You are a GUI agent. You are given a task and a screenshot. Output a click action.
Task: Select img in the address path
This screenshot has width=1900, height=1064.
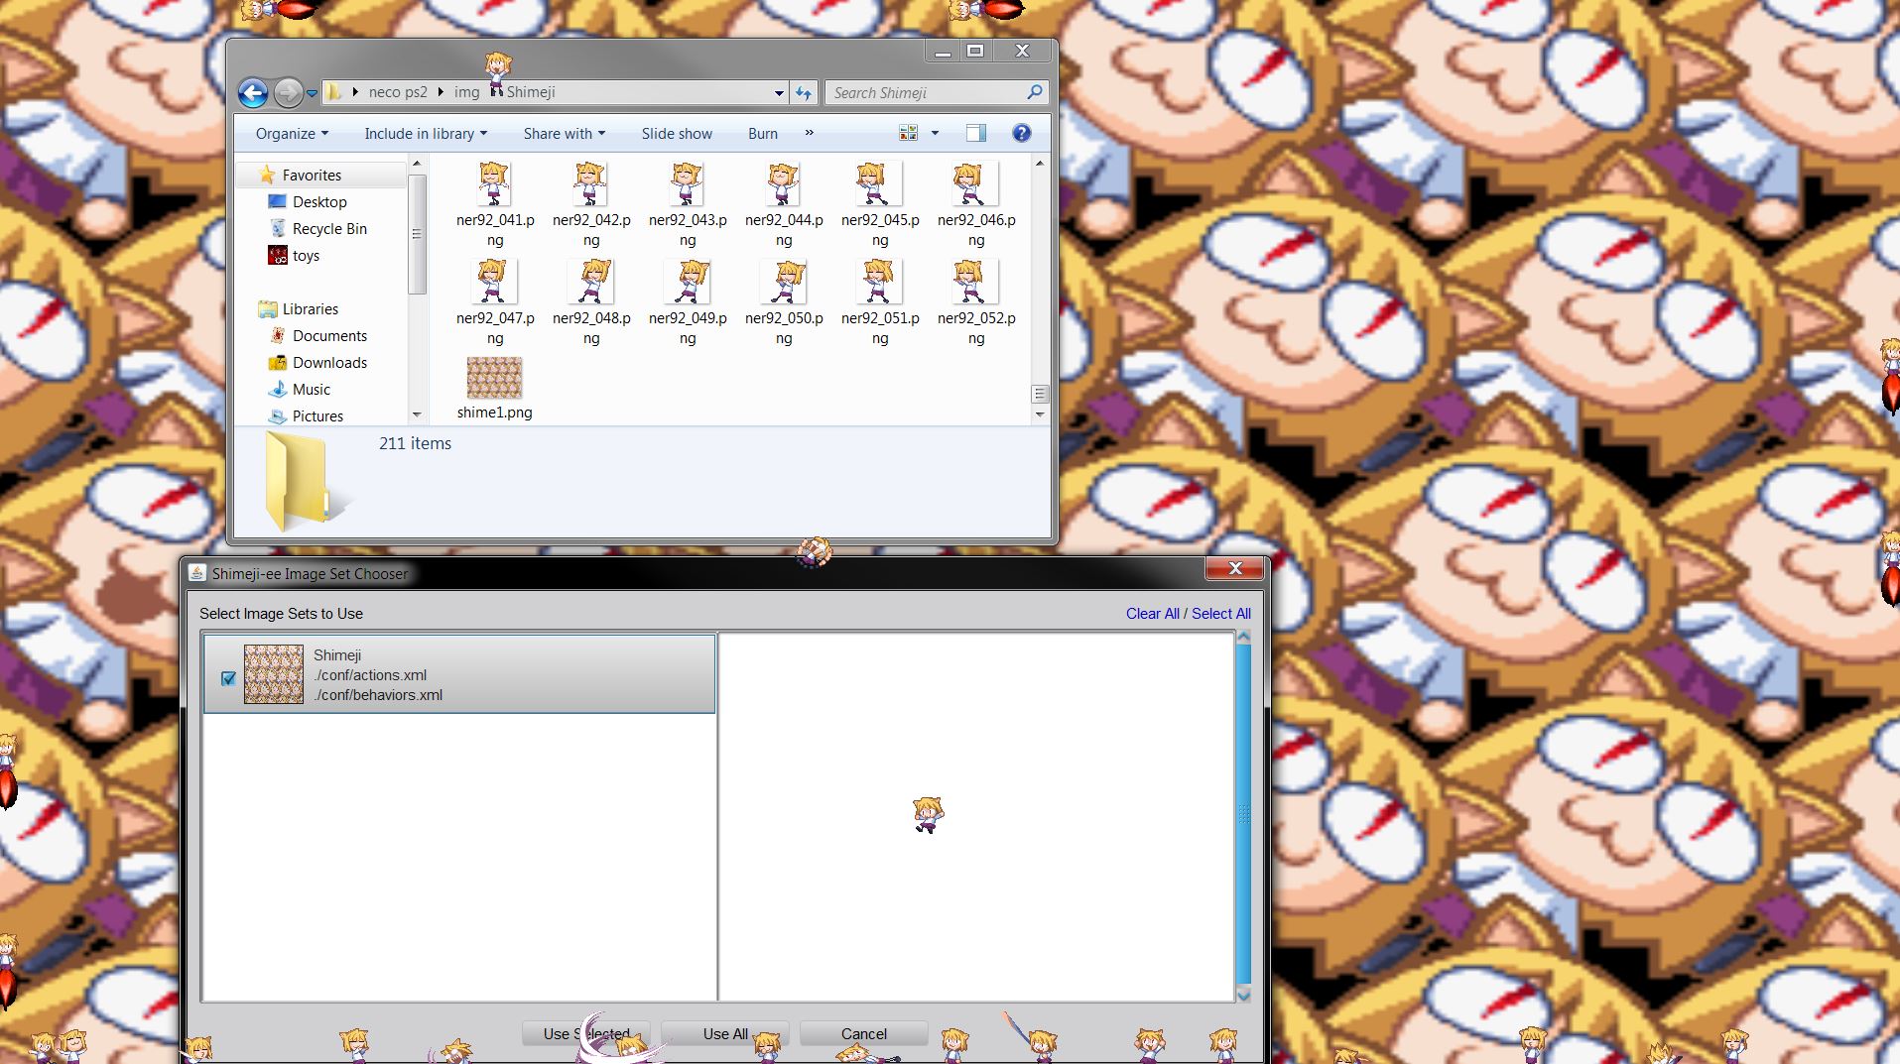click(x=466, y=92)
